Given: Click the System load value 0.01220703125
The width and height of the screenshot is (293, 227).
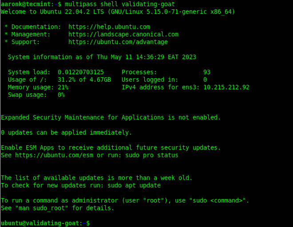Looking at the screenshot, I should 81,72.
